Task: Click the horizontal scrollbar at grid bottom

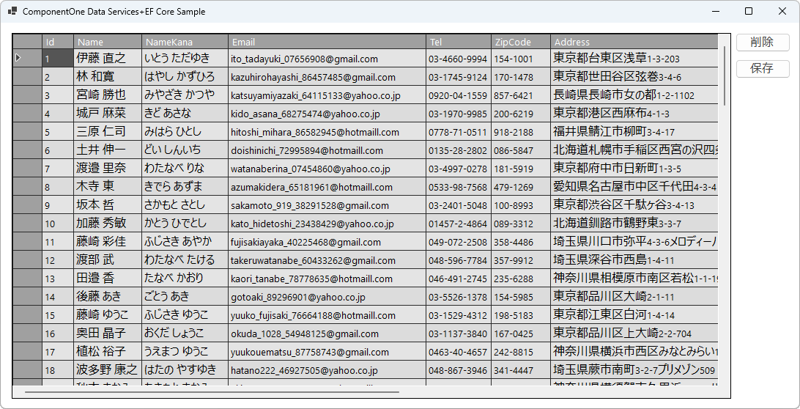Action: click(212, 392)
